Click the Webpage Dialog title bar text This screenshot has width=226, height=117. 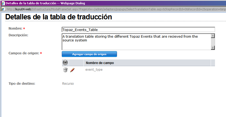(45, 3)
